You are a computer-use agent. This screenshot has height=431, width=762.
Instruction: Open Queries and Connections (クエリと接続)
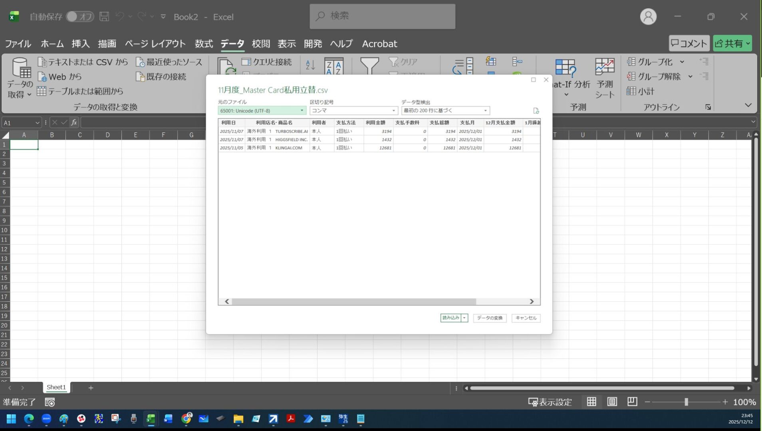267,62
